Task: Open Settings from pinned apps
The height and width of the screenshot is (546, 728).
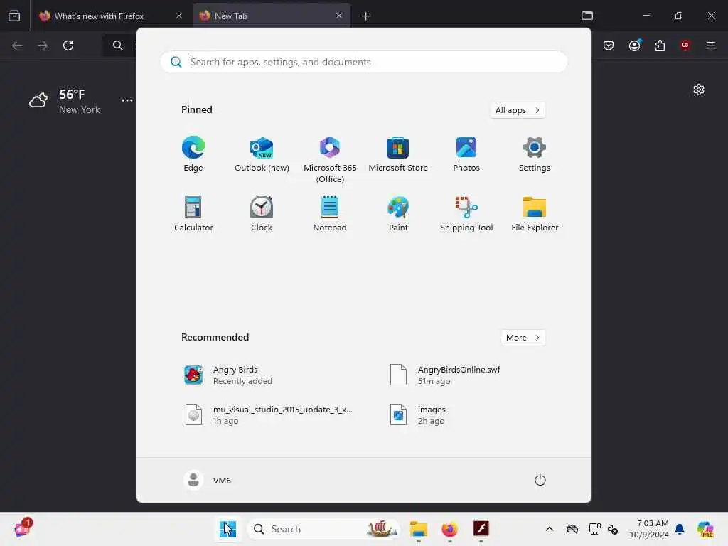Action: pyautogui.click(x=535, y=154)
